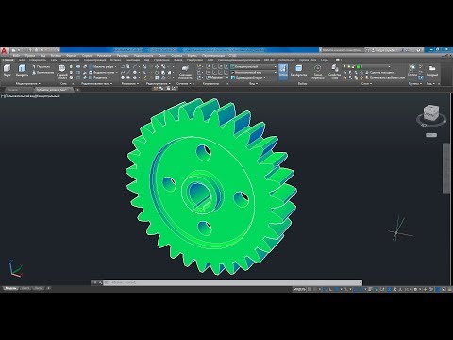Add a new layout with the plus button
Image resolution: width=453 pixels, height=340 pixels.
click(48, 289)
